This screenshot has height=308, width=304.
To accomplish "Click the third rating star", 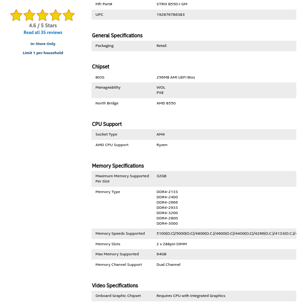I will pyautogui.click(x=43, y=15).
